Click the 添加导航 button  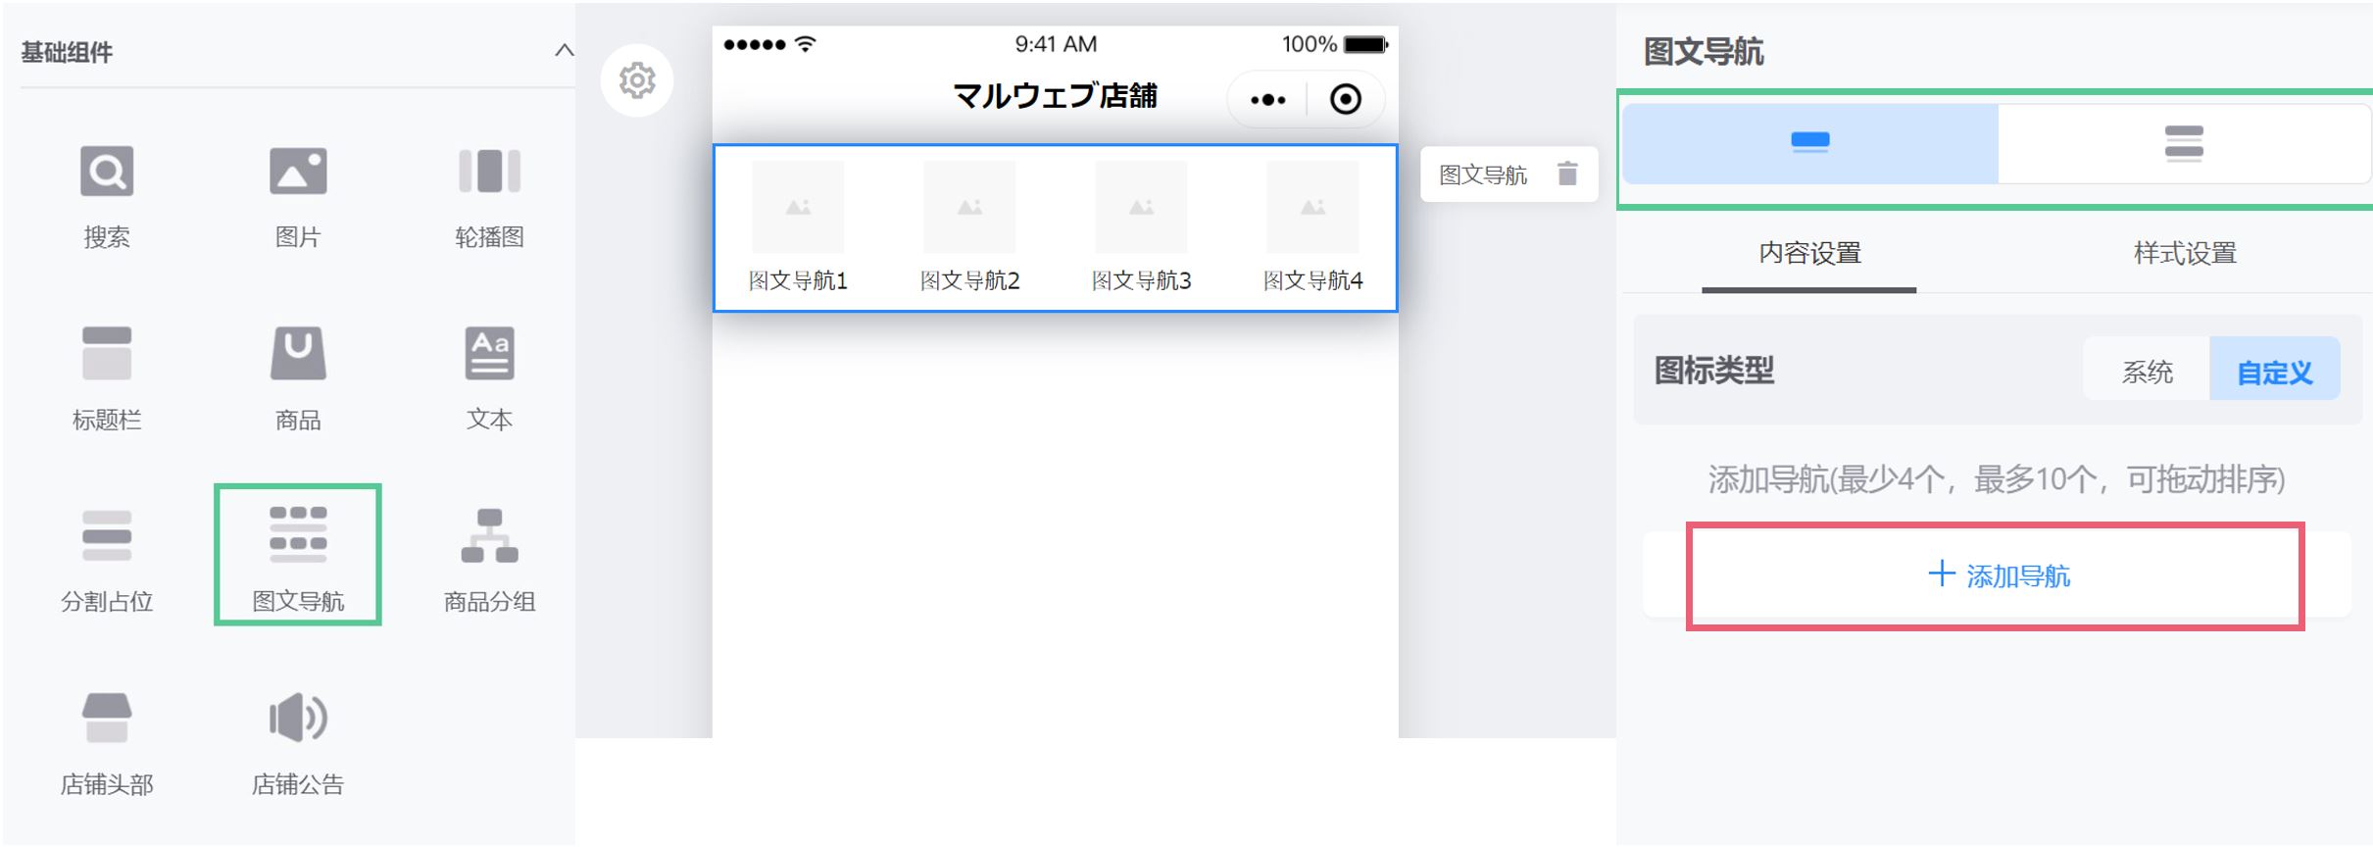point(1998,575)
